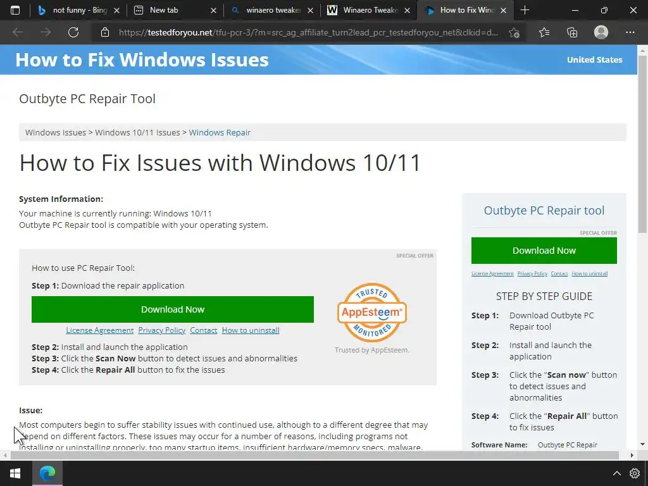Open the Collections icon
The image size is (648, 486).
[572, 32]
